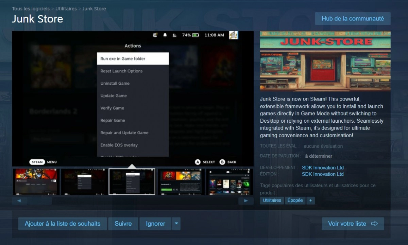
Task: Click the à déterminer release date
Action: pos(319,156)
